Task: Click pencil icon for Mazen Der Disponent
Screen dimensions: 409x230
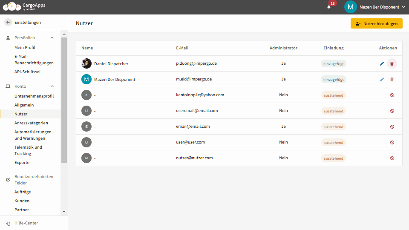Action: click(x=382, y=80)
